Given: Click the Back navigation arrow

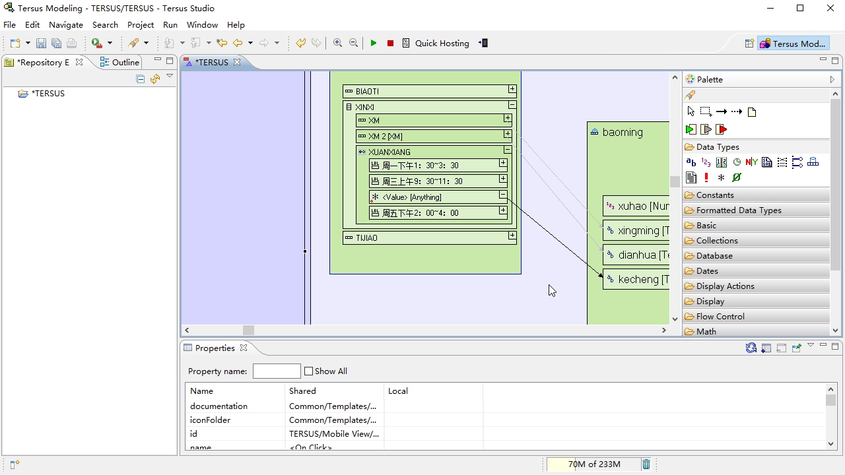Looking at the screenshot, I should click(x=238, y=43).
